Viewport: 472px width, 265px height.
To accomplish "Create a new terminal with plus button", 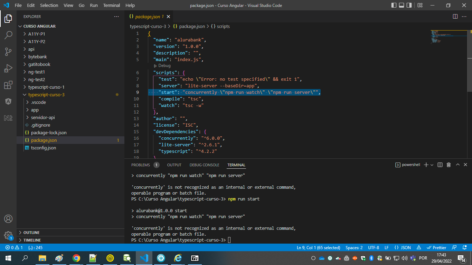I will pyautogui.click(x=426, y=165).
